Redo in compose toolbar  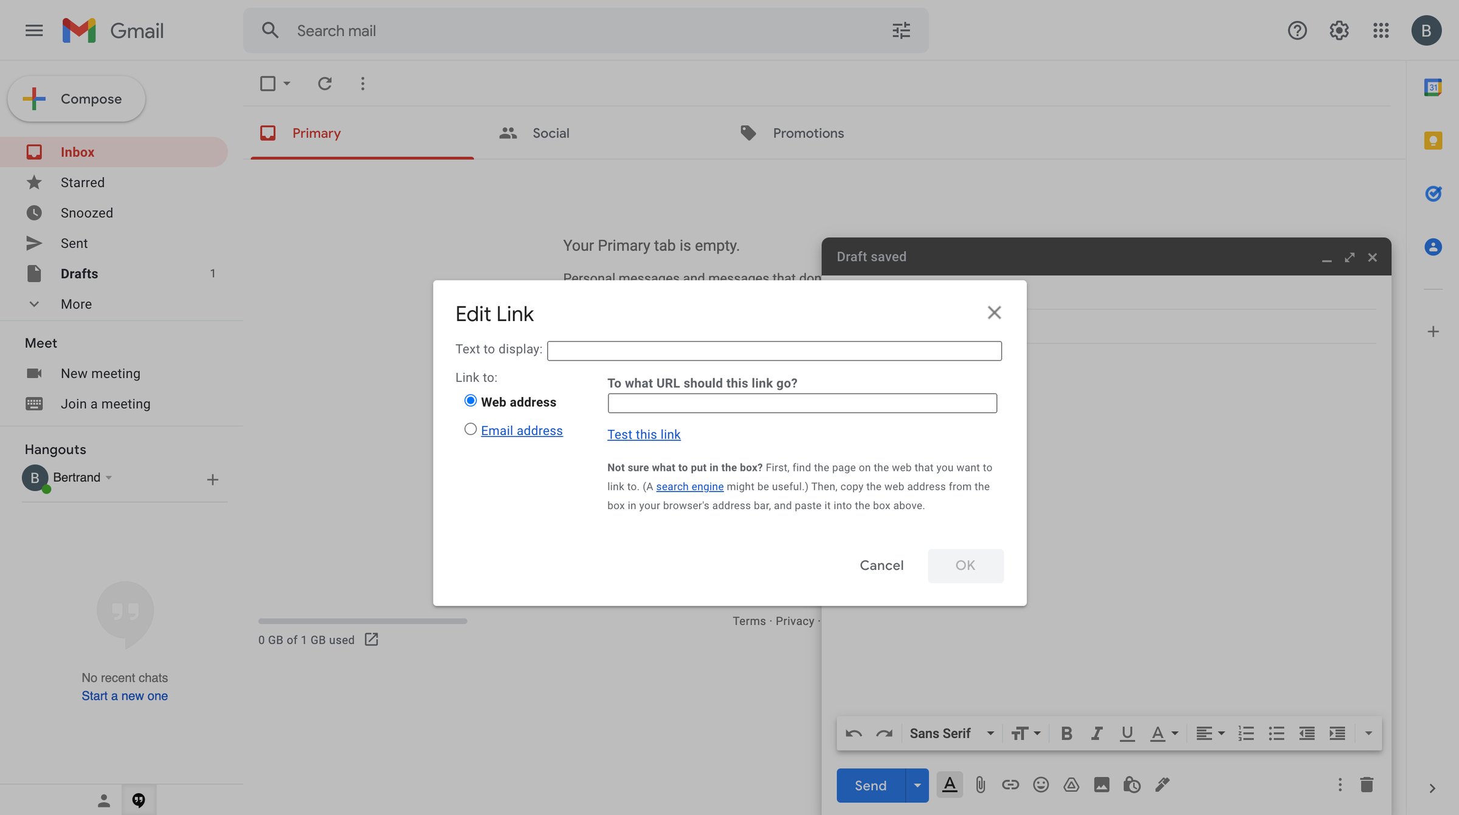(884, 733)
